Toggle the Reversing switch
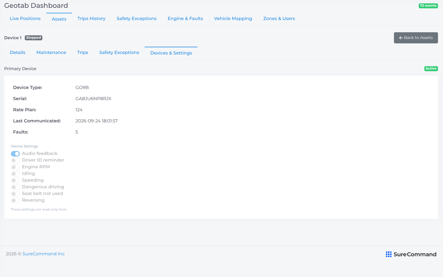 click(15, 201)
